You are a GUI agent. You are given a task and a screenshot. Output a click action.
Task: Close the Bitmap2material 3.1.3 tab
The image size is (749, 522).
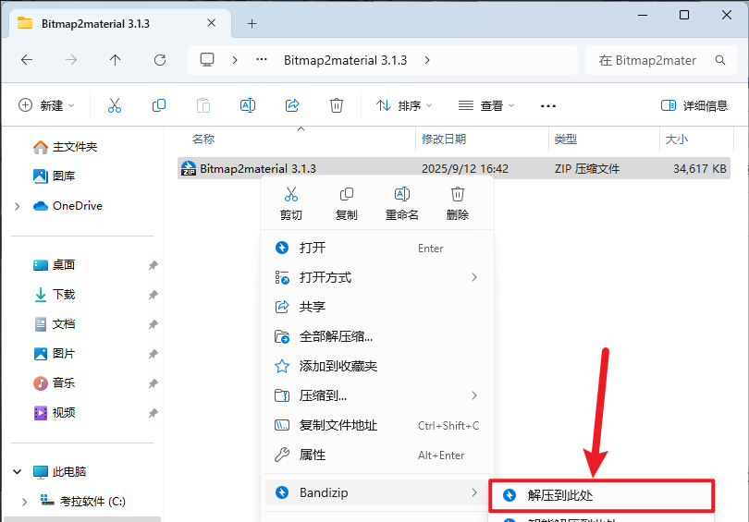click(211, 23)
